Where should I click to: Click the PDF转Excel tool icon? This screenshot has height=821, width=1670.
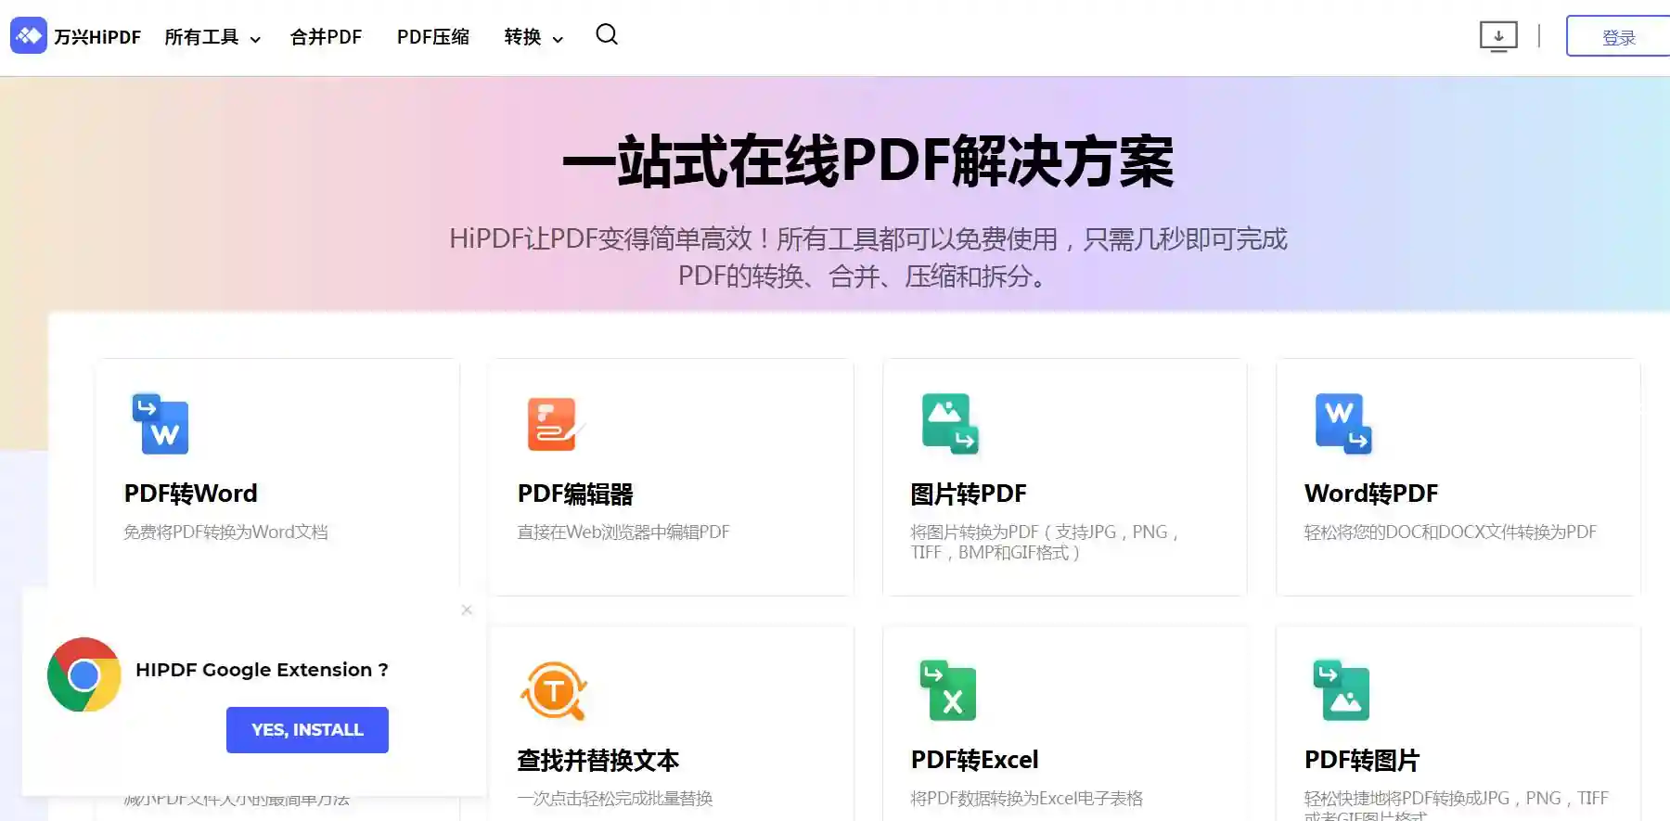947,691
